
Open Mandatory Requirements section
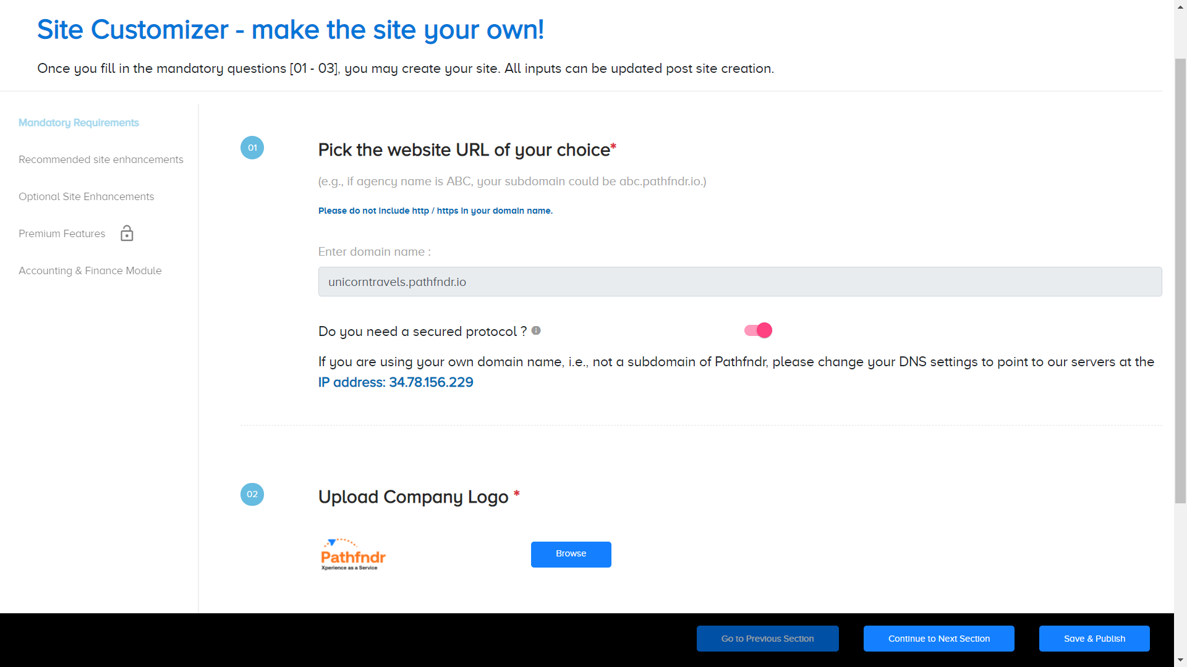pos(79,123)
